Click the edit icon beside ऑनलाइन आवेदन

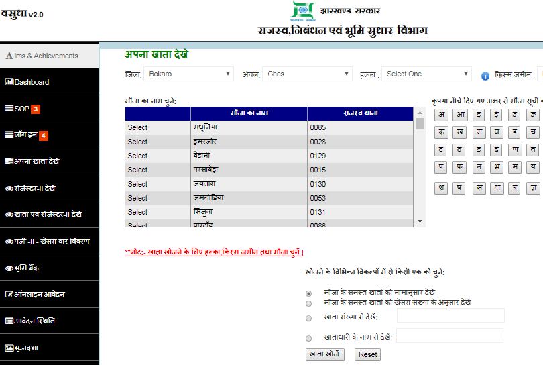point(9,294)
